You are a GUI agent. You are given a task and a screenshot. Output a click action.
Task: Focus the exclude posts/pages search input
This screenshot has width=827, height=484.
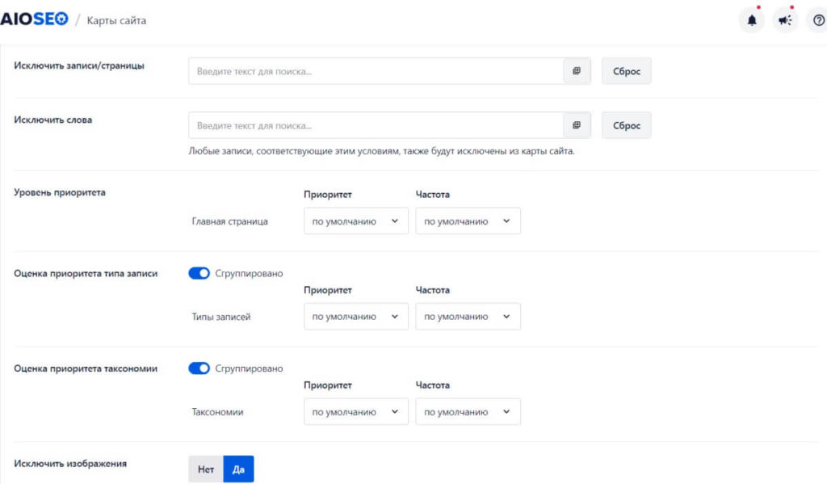point(376,71)
